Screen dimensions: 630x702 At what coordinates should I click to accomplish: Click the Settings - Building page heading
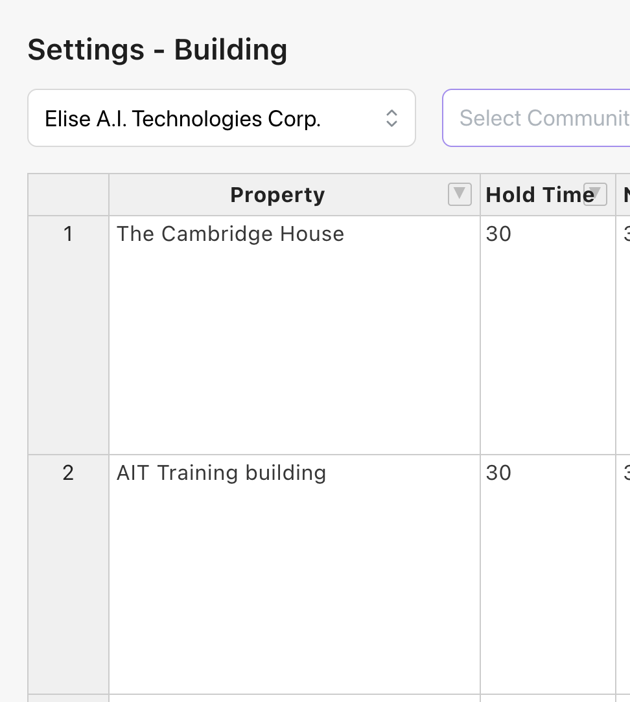(157, 50)
